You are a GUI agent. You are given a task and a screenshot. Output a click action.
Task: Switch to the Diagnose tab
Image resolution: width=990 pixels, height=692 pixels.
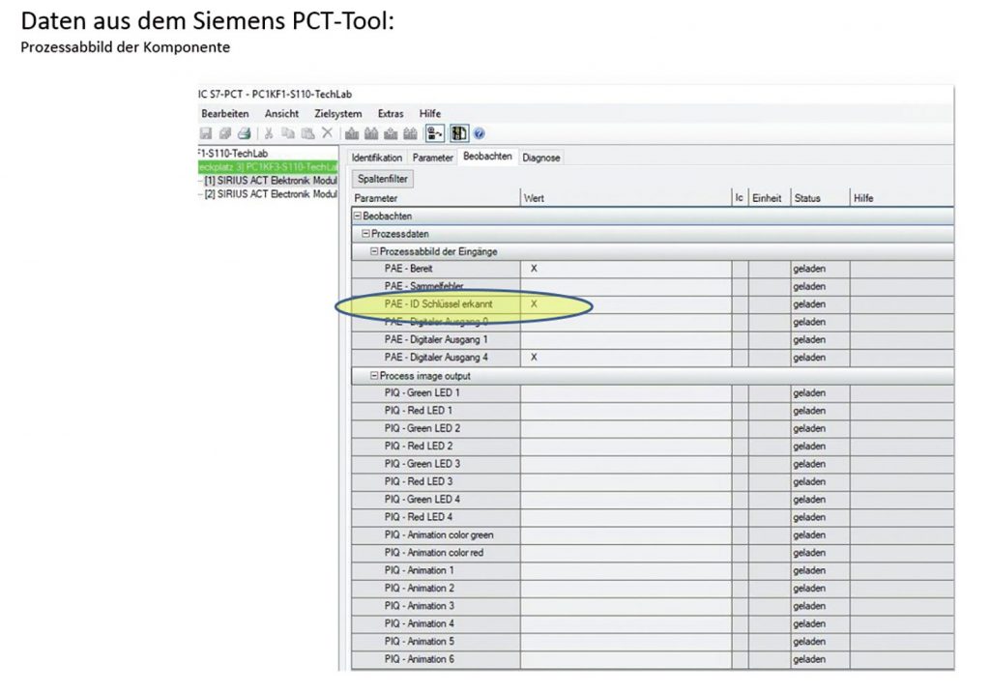[541, 158]
